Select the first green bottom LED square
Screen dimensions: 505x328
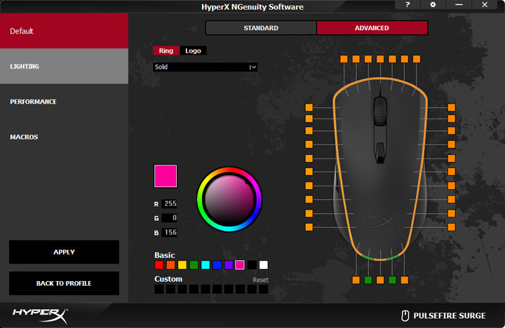click(x=368, y=280)
